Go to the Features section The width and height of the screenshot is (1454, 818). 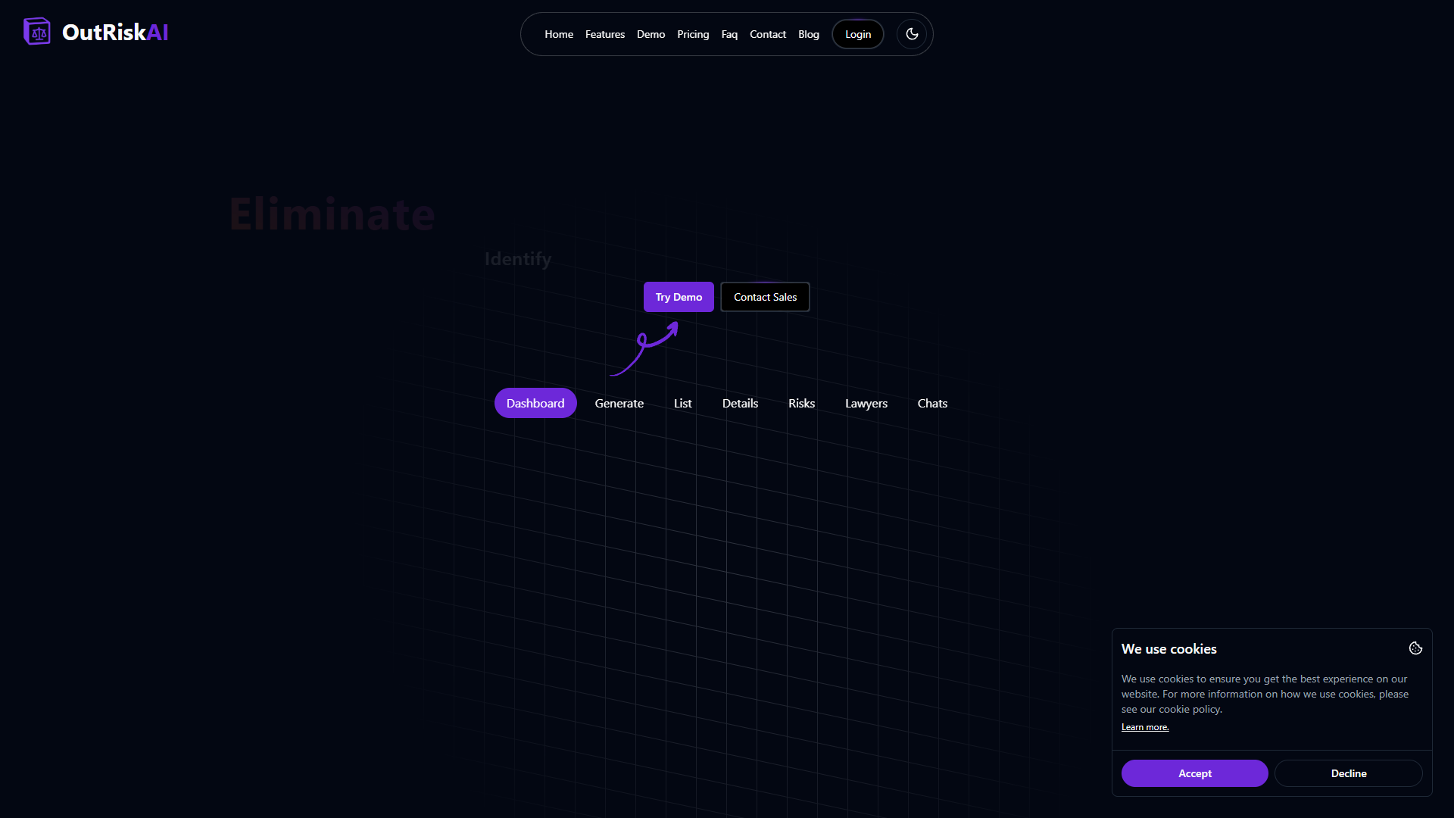tap(605, 34)
